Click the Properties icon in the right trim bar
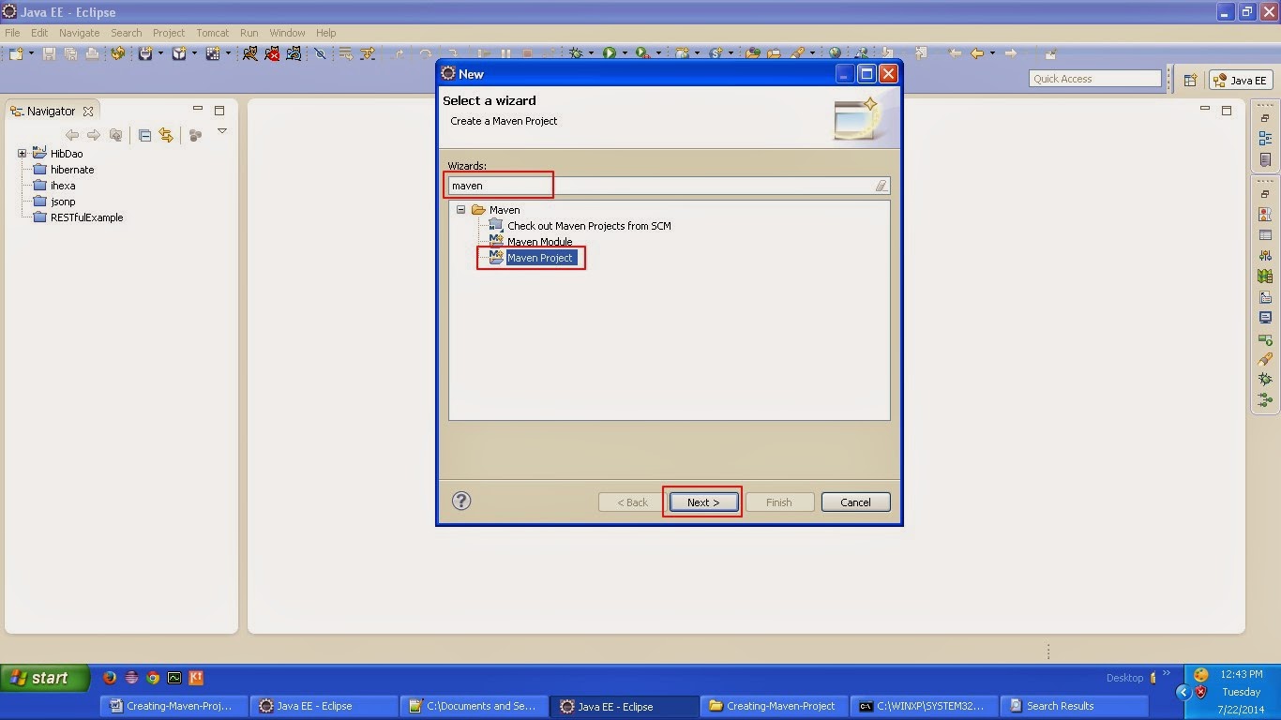This screenshot has width=1281, height=720. pos(1265,235)
